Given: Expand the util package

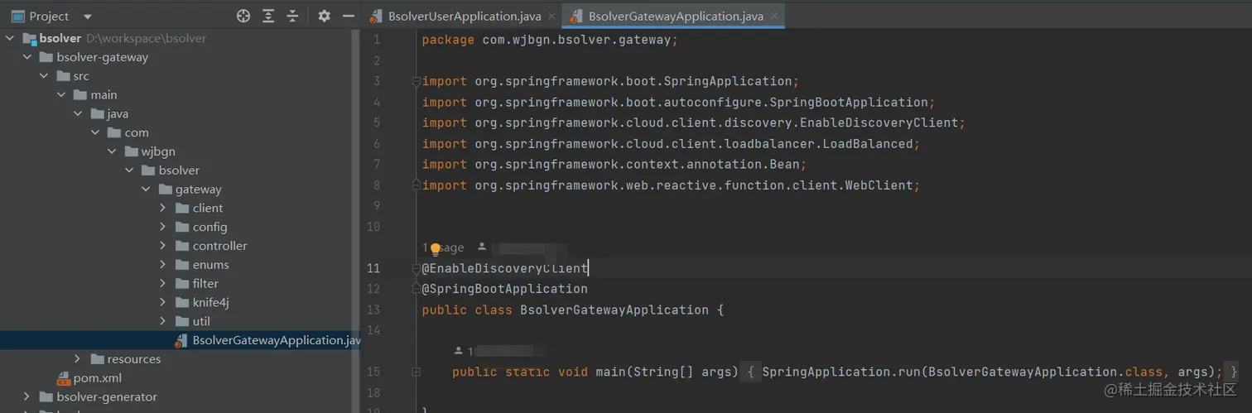Looking at the screenshot, I should [x=163, y=321].
